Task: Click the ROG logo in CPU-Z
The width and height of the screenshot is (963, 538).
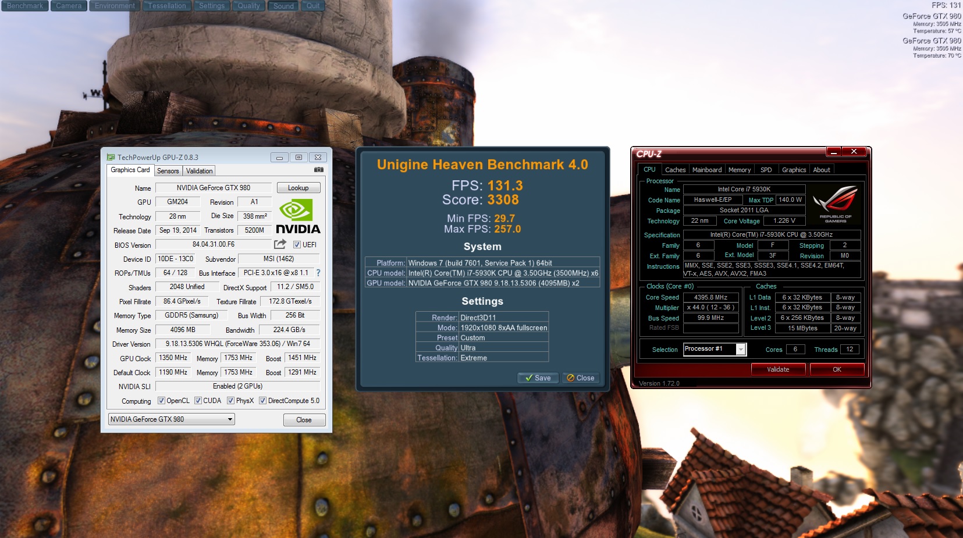Action: pyautogui.click(x=835, y=204)
